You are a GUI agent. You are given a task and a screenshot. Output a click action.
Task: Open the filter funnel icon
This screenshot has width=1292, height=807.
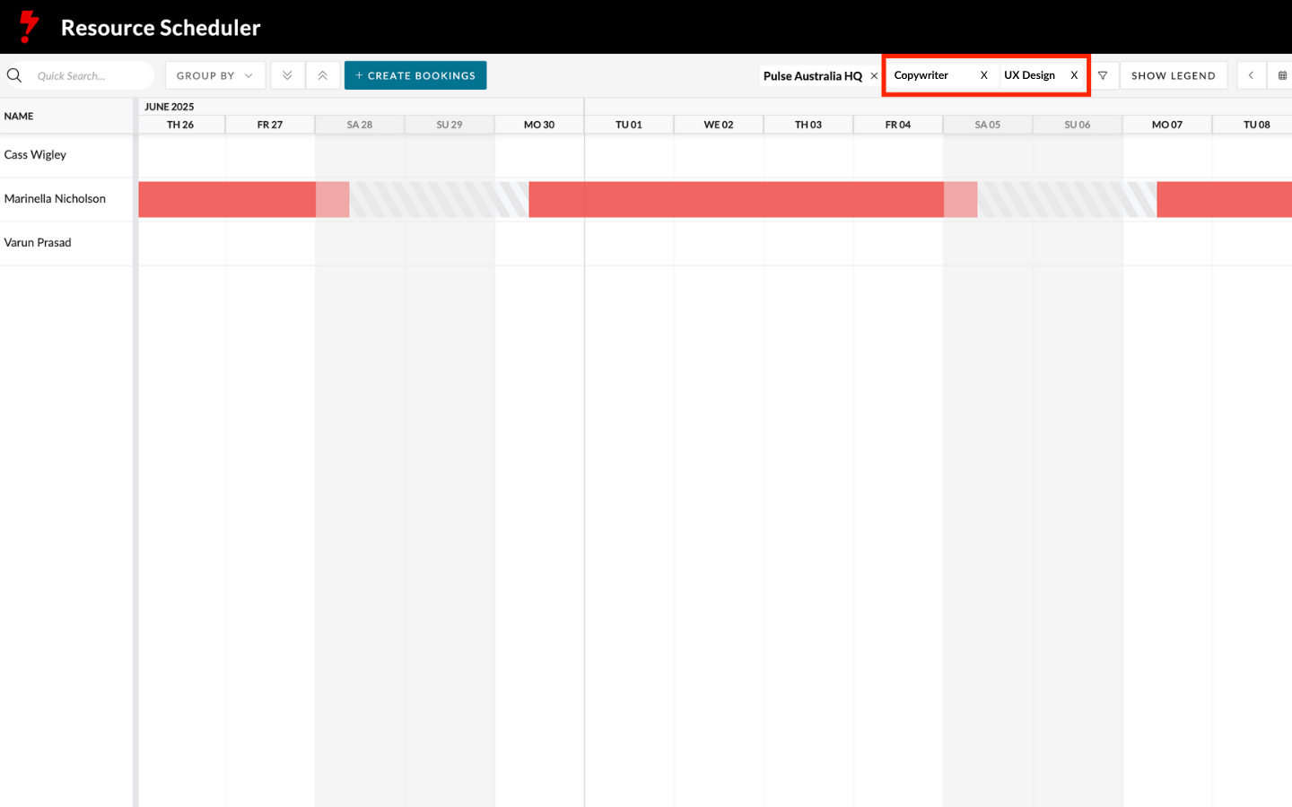1103,75
